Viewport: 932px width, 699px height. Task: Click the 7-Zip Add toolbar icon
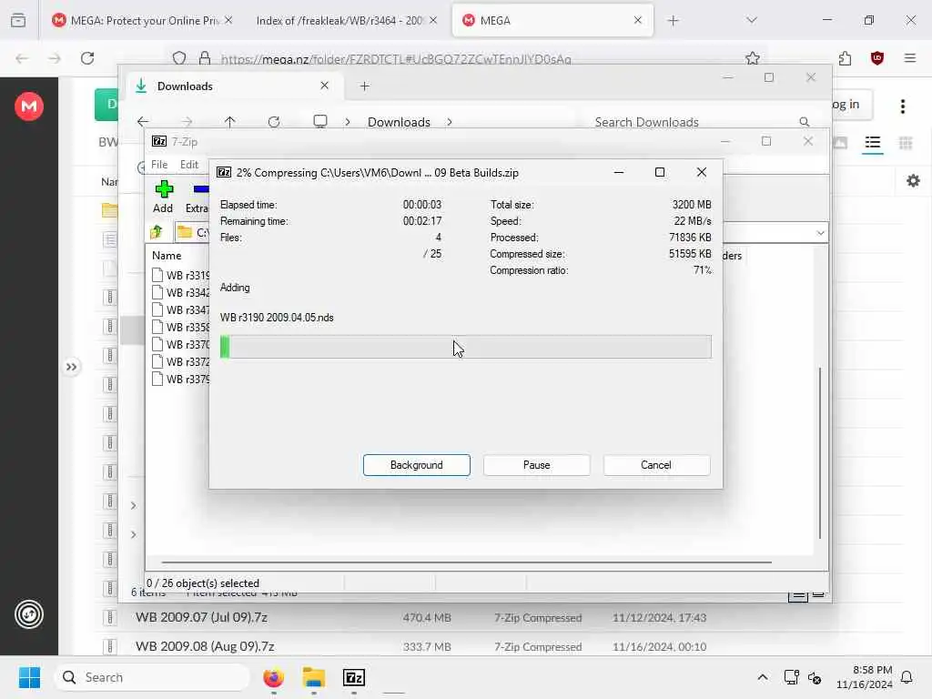tap(163, 197)
